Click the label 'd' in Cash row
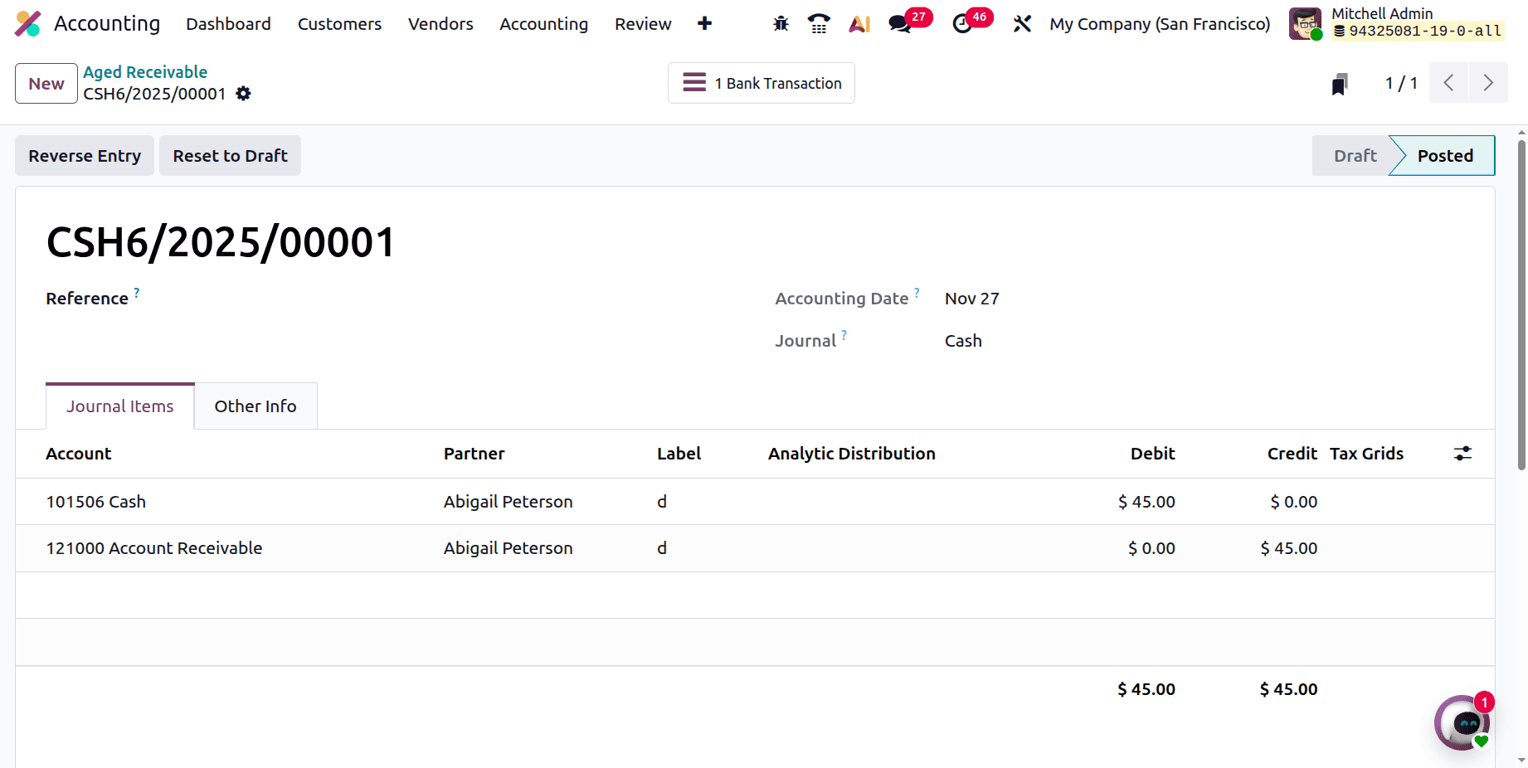The width and height of the screenshot is (1528, 768). point(662,502)
